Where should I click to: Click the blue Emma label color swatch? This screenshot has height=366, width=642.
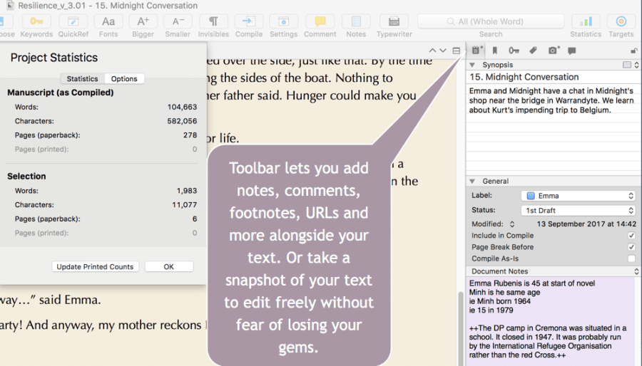[531, 196]
